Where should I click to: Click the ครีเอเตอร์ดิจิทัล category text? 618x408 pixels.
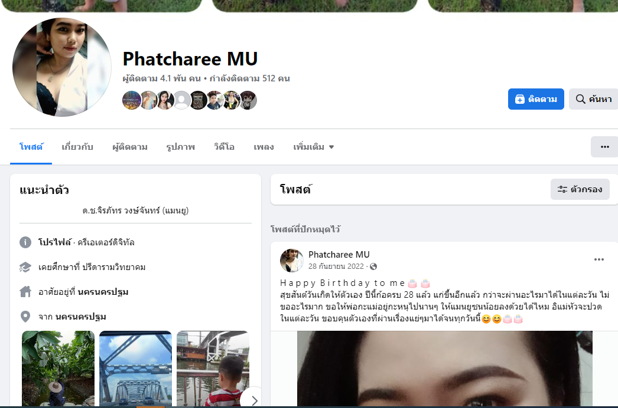point(106,242)
